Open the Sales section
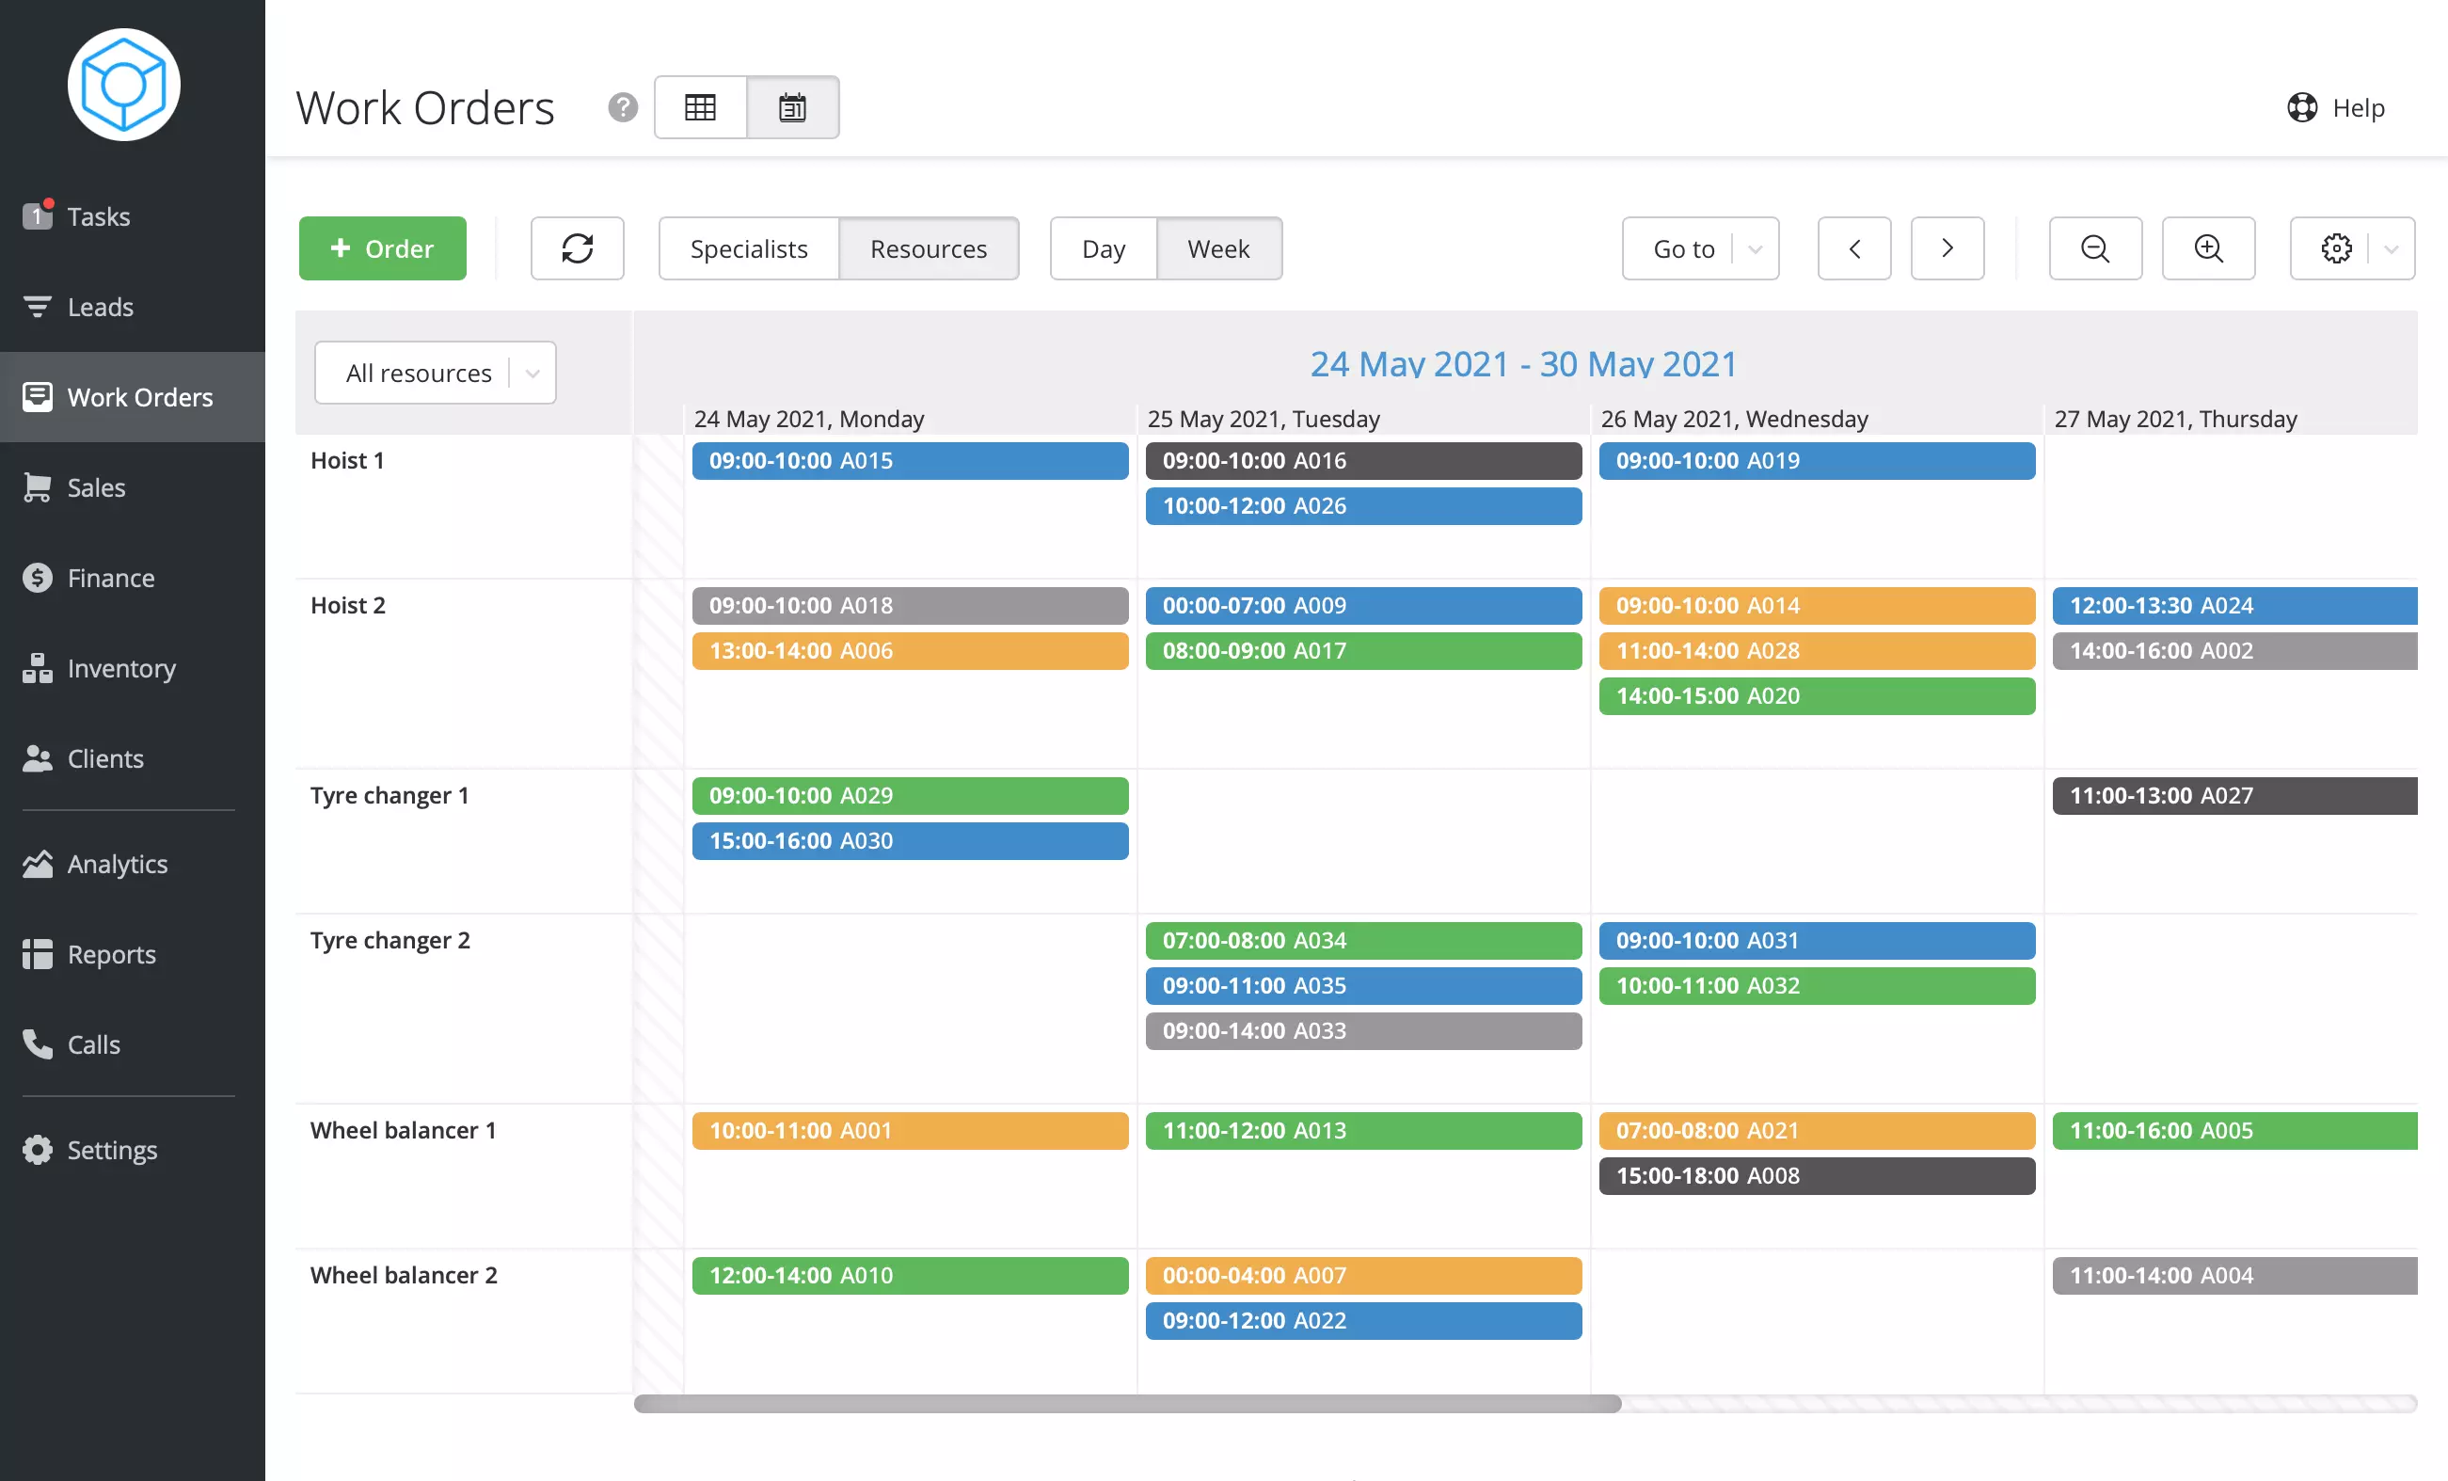This screenshot has width=2448, height=1481. 132,486
